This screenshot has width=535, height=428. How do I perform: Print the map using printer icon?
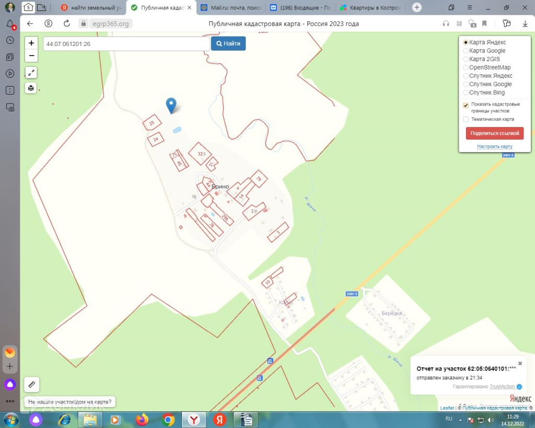(x=31, y=88)
